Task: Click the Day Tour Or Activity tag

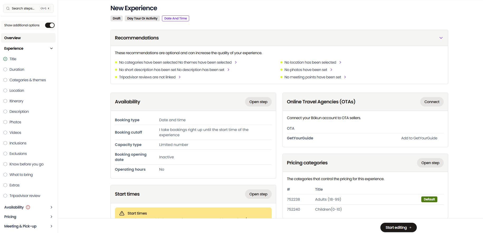Action: (142, 18)
